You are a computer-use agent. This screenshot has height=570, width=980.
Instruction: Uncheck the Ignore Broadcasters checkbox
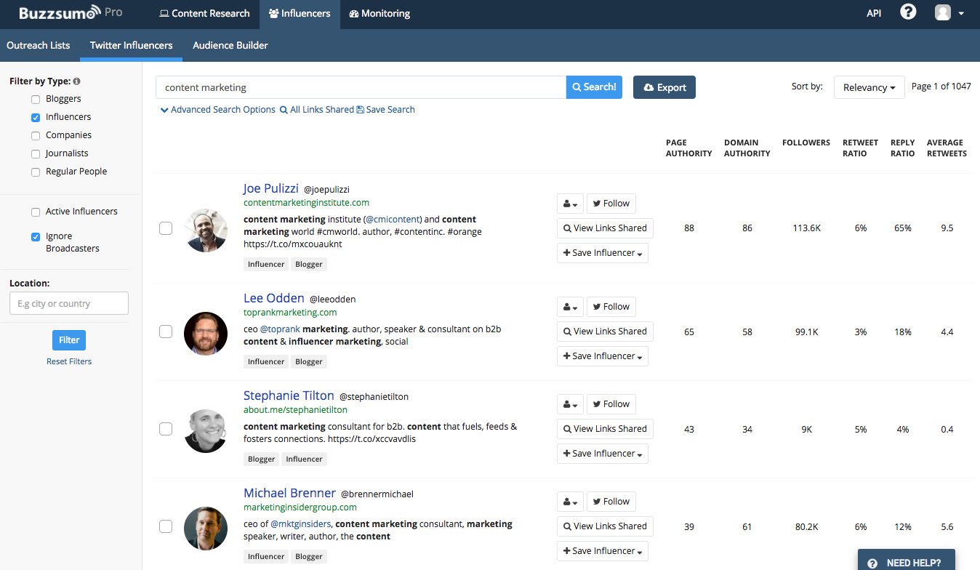pos(36,237)
